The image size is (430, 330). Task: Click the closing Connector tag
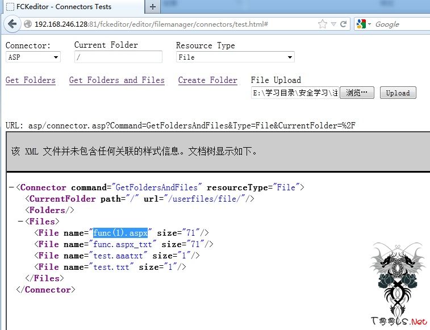pyautogui.click(x=46, y=290)
